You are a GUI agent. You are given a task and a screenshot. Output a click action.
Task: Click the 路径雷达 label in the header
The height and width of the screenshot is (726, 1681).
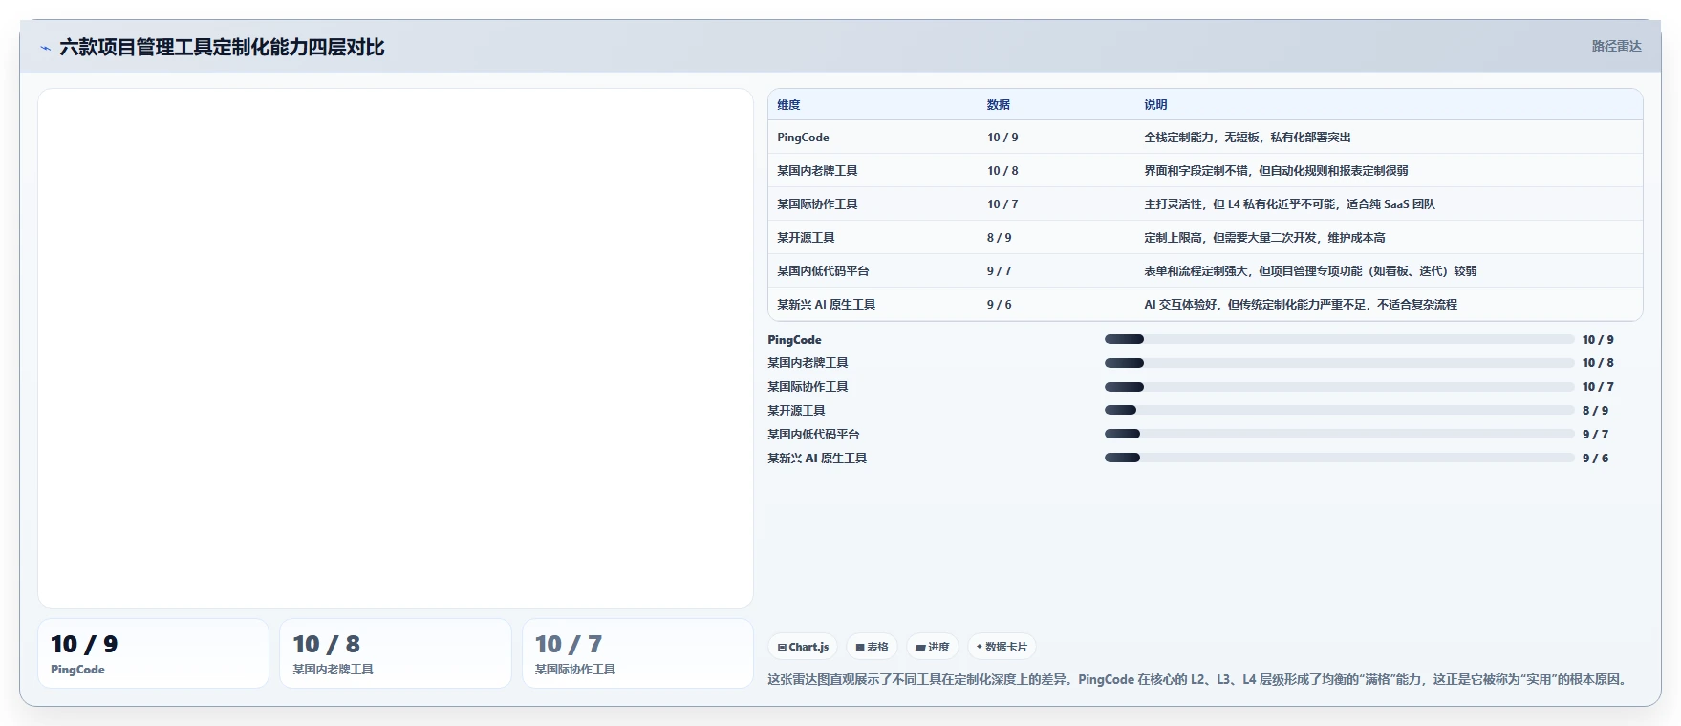point(1616,46)
